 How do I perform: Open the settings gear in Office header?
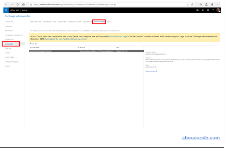tap(208, 10)
